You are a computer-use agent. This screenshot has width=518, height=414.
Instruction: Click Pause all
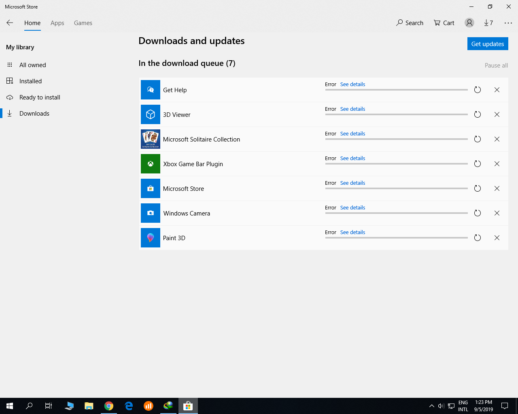(496, 65)
